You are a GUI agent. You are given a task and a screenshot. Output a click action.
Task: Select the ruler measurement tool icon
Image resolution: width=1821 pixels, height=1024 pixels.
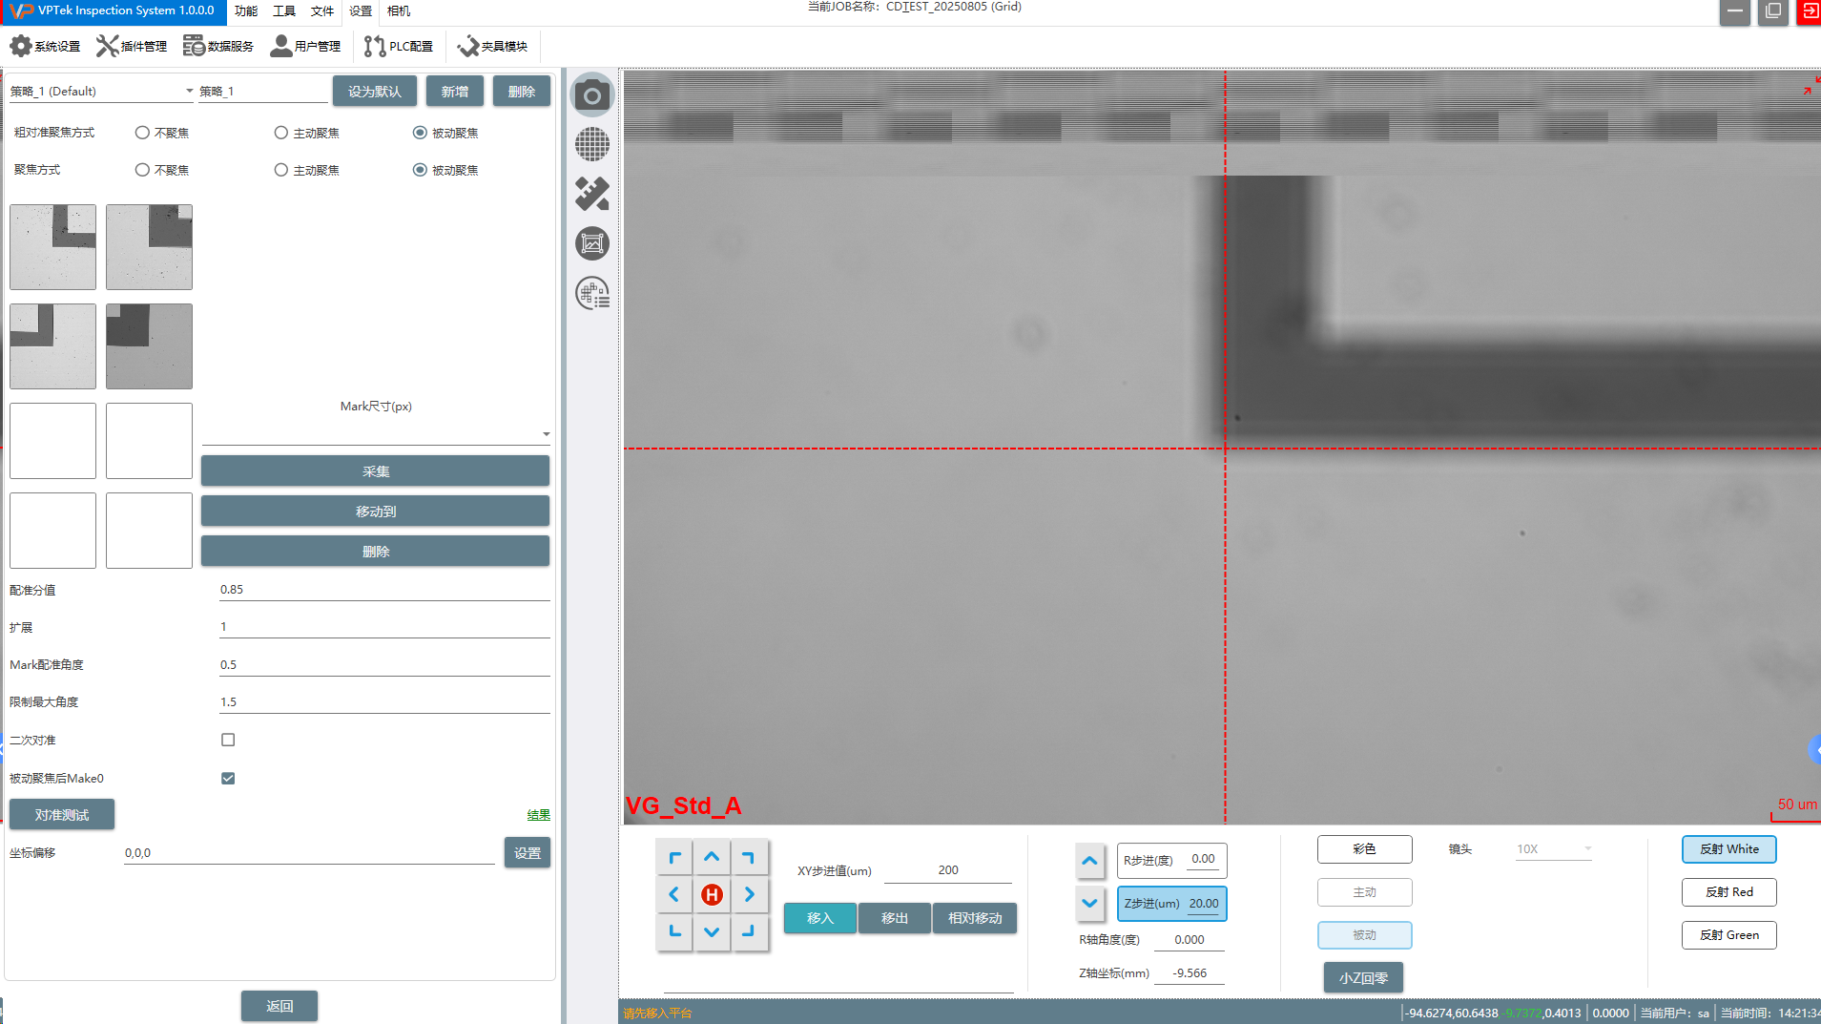tap(591, 195)
